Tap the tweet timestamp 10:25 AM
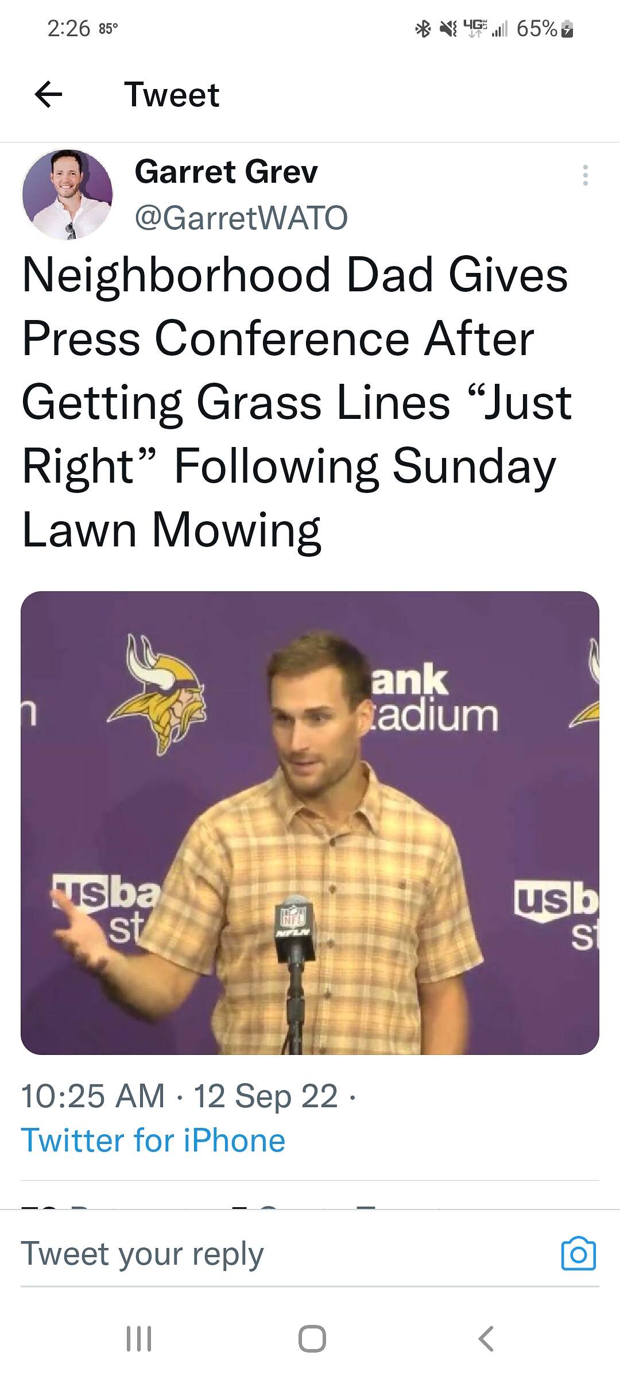The height and width of the screenshot is (1379, 620). click(93, 1096)
